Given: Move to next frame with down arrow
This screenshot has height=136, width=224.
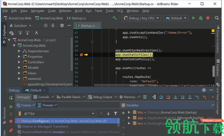Looking at the screenshot, I should coord(108,113).
